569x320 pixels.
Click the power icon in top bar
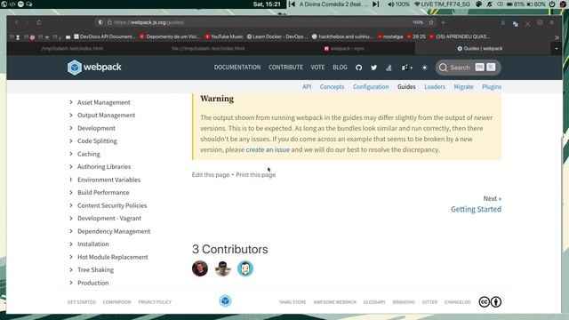(552, 4)
